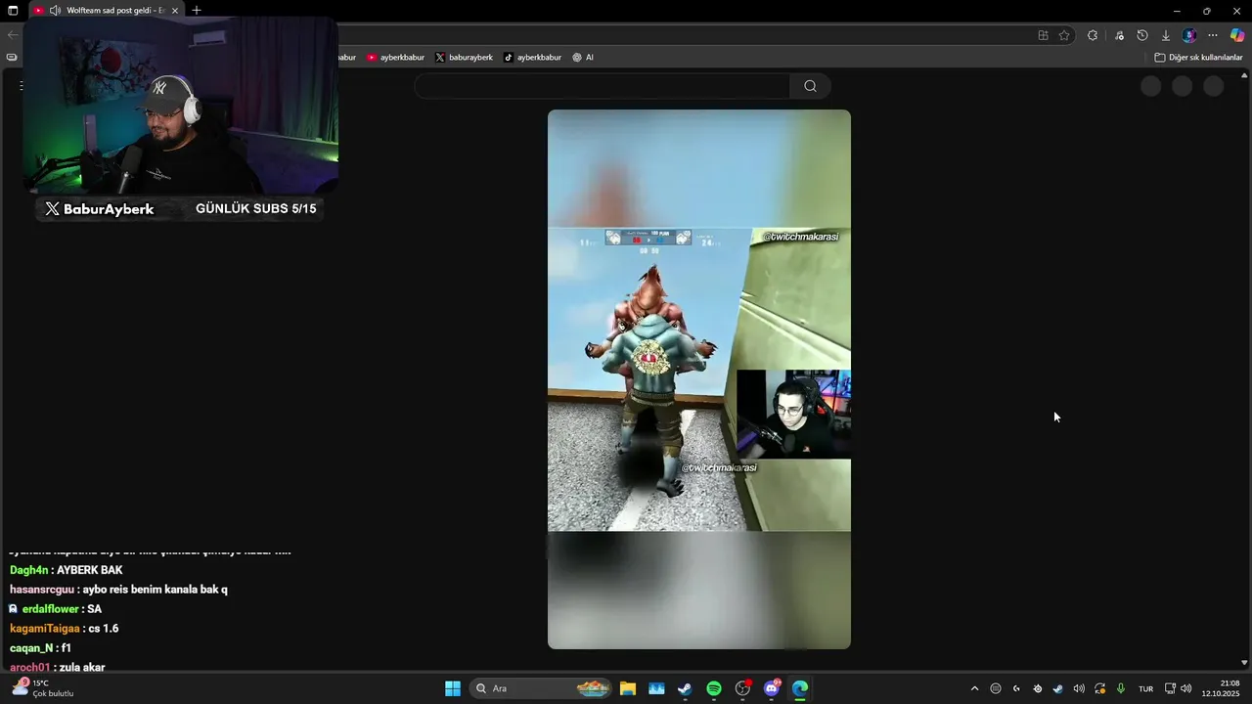Click the circular sync tray icon
This screenshot has width=1252, height=704.
coord(1099,688)
